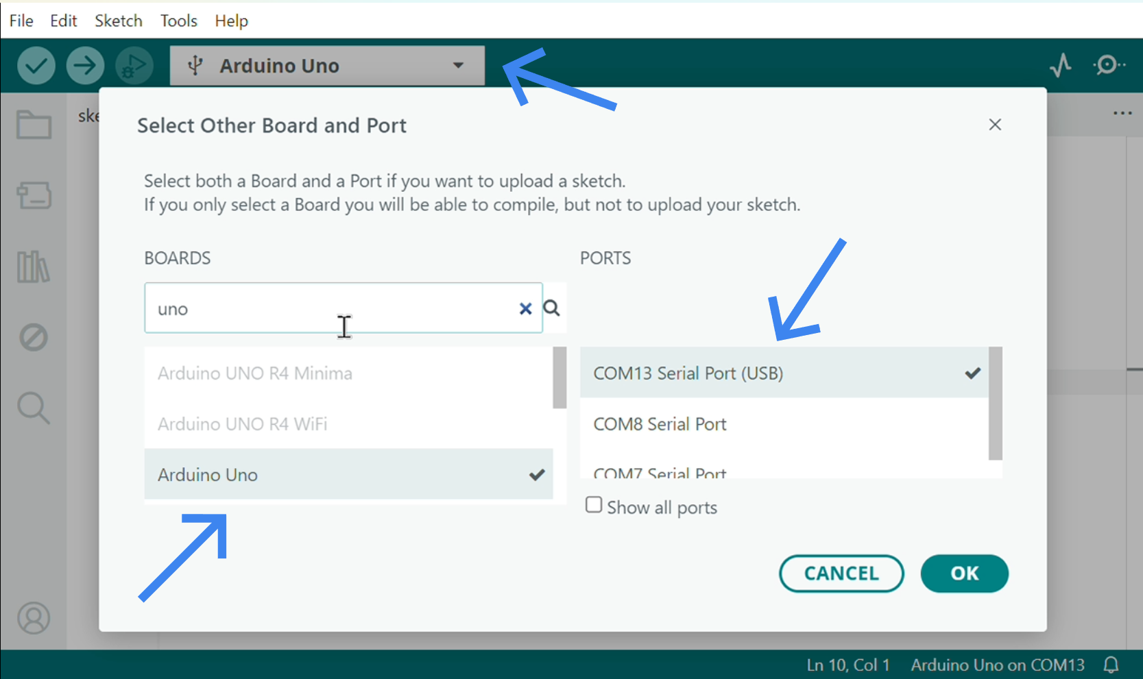Open the Boards Manager sidebar icon

coord(34,195)
